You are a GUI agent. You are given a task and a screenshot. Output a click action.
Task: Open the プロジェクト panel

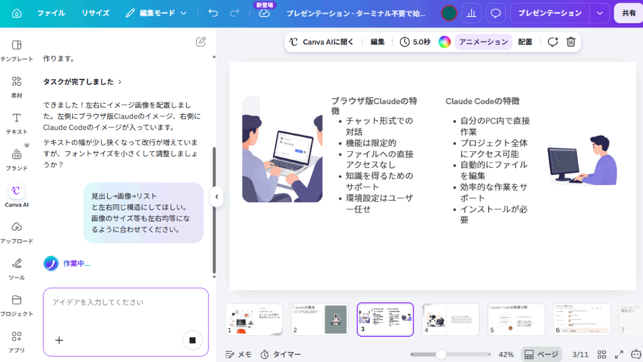click(17, 305)
